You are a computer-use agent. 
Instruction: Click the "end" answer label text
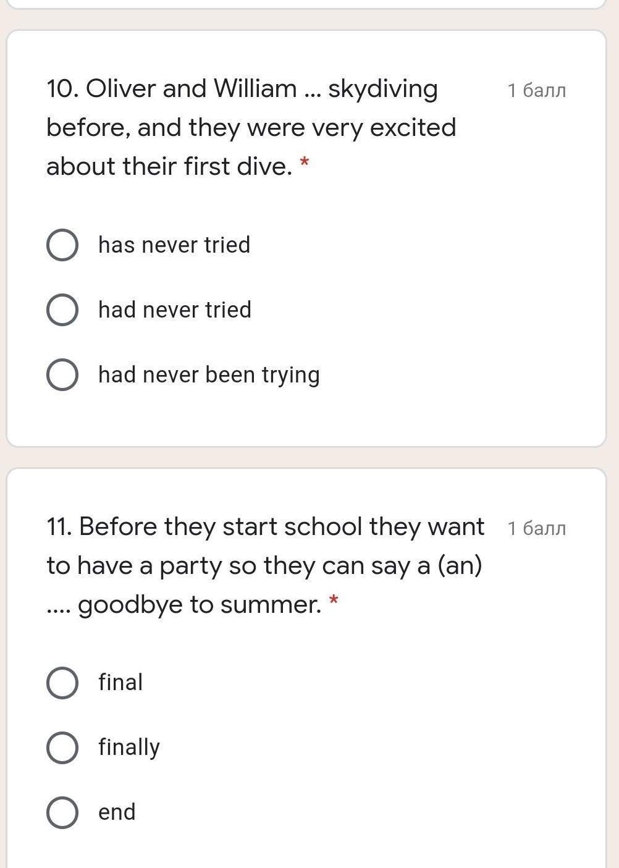(x=117, y=812)
